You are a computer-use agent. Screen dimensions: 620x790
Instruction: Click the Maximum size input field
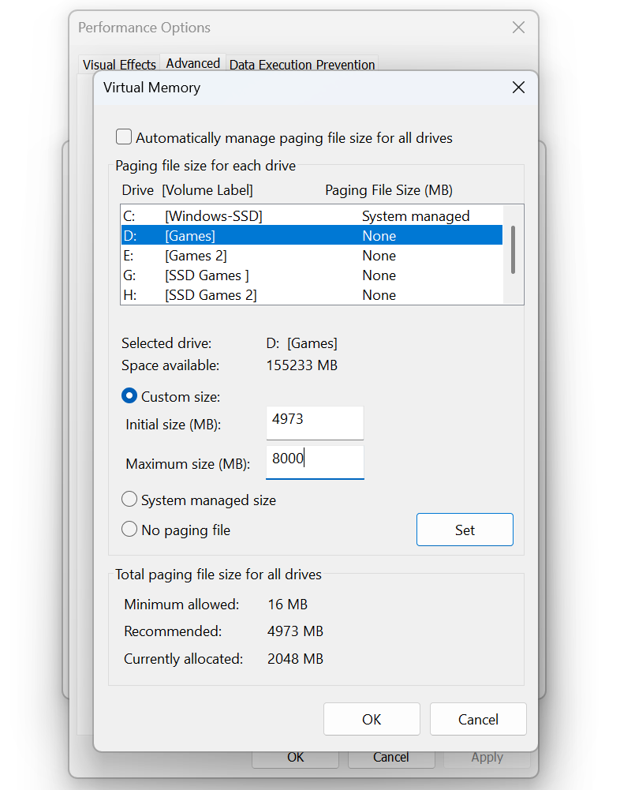coord(315,462)
